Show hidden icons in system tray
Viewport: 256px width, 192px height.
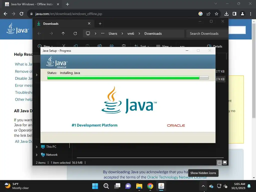pyautogui.click(x=203, y=186)
